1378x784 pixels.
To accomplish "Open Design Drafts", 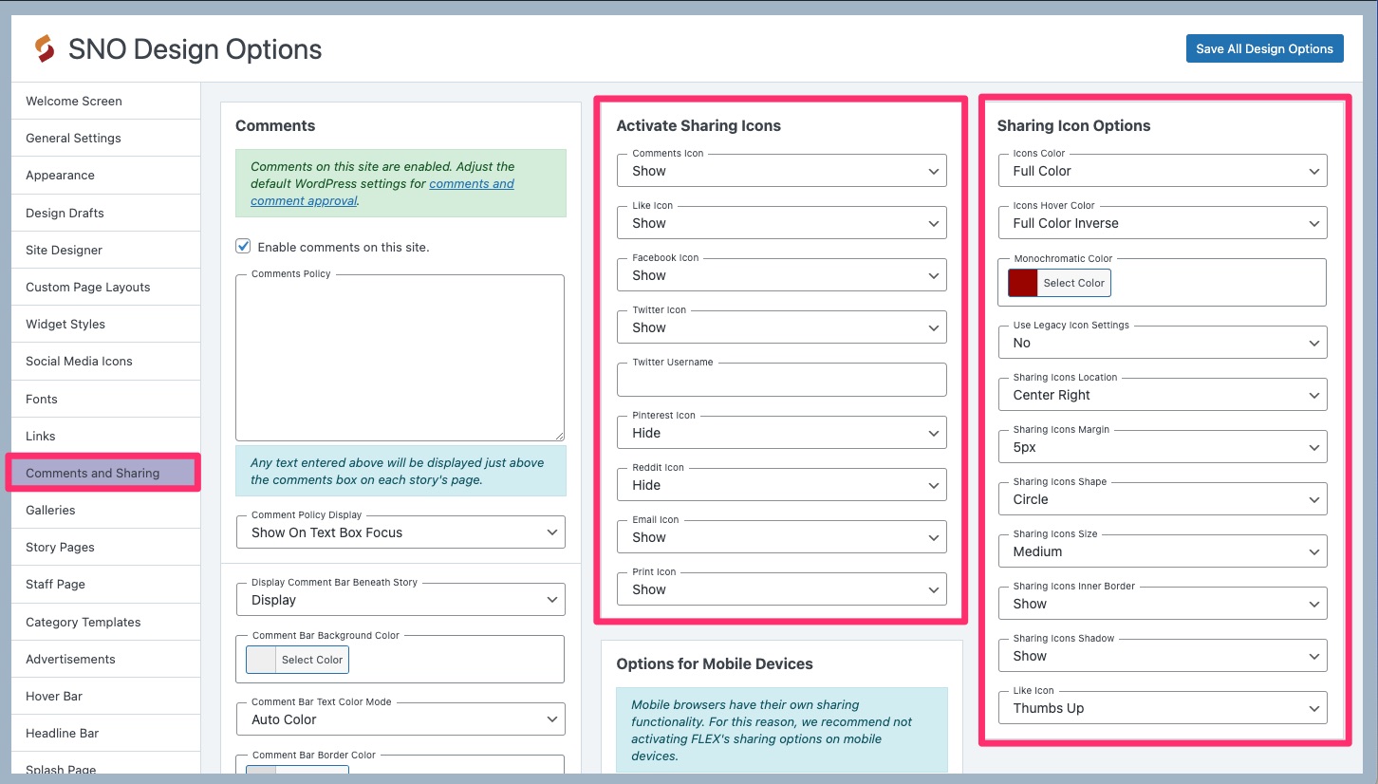I will pyautogui.click(x=105, y=213).
